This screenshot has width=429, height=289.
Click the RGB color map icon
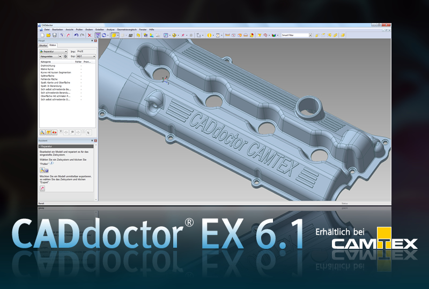pyautogui.click(x=273, y=35)
